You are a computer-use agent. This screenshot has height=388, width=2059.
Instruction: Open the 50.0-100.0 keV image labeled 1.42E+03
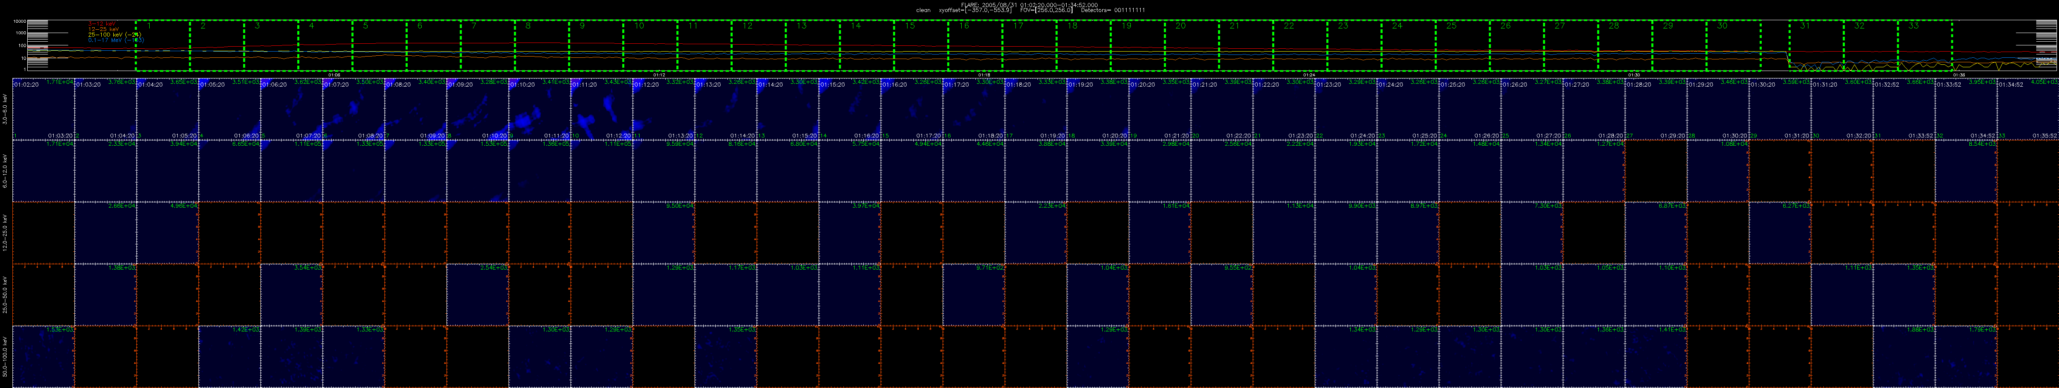(x=230, y=357)
